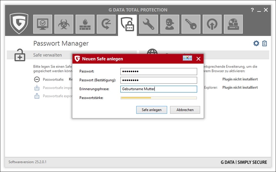Viewport: 276px width, 172px height.
Task: Open the Tuner wrench tab
Action: click(149, 24)
